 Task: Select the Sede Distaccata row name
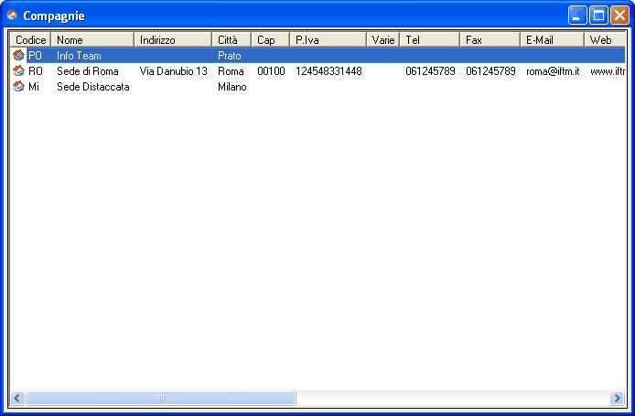(x=93, y=87)
